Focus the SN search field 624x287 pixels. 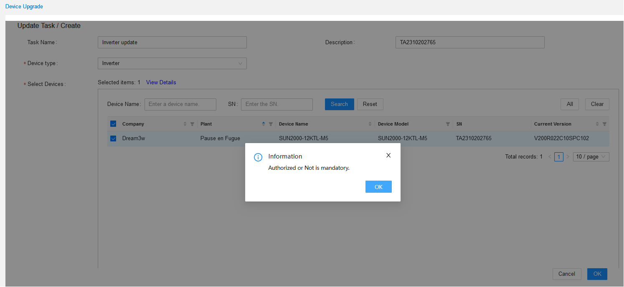point(277,104)
